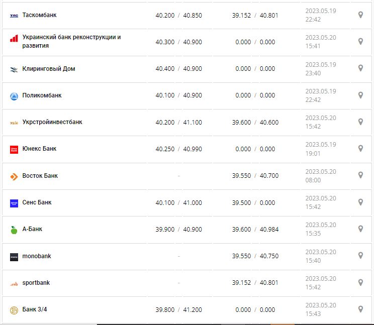374x325 pixels.
Task: Click the sportbank logo icon
Action: click(14, 283)
